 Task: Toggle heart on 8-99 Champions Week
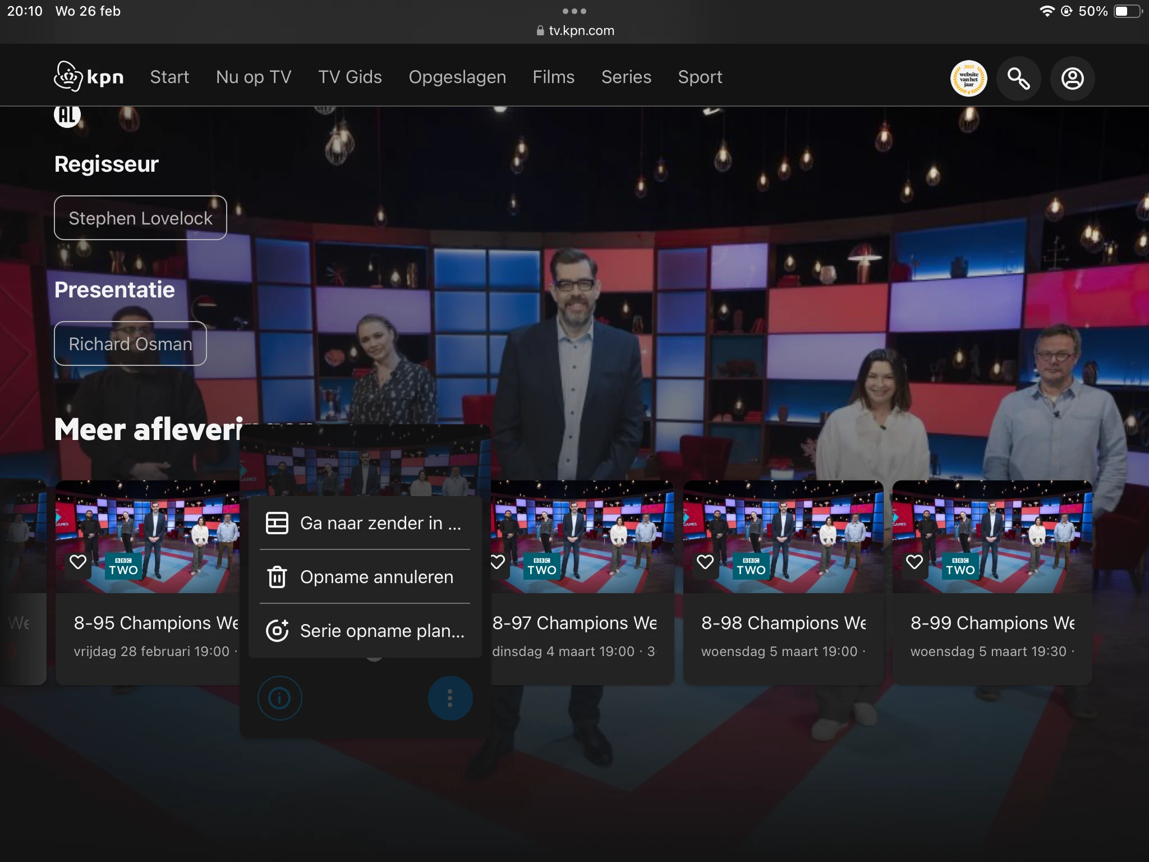coord(914,562)
